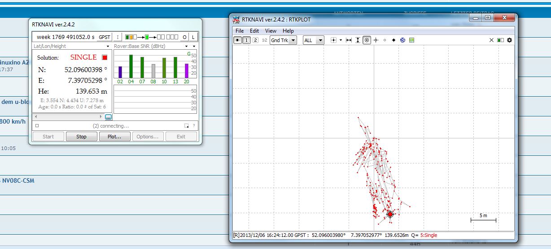Open plot options gear icon
551x249 pixels.
point(509,40)
